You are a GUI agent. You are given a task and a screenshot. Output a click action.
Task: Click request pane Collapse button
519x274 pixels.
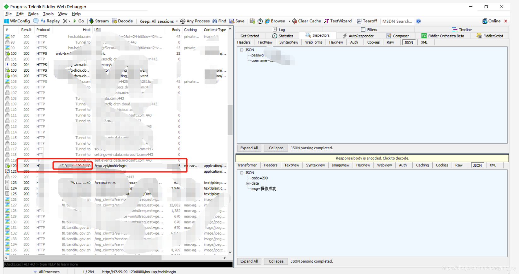pos(276,148)
